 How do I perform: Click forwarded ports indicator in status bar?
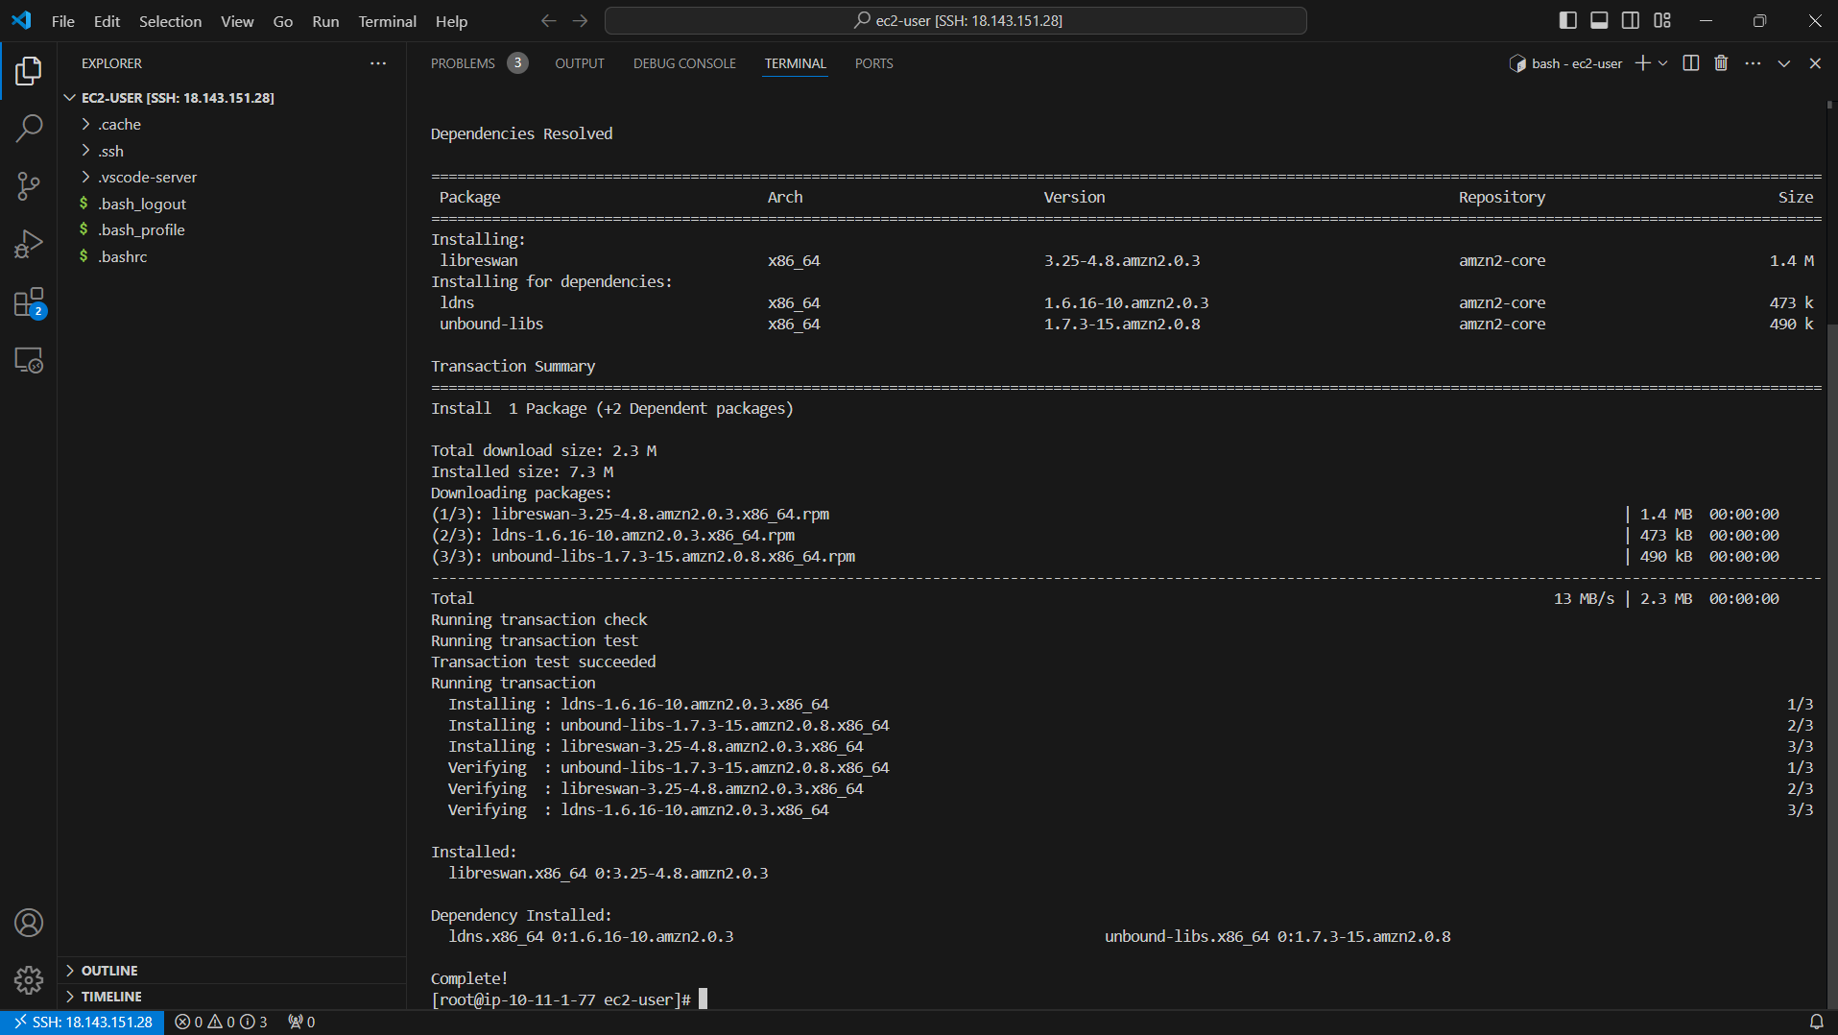(x=301, y=1022)
